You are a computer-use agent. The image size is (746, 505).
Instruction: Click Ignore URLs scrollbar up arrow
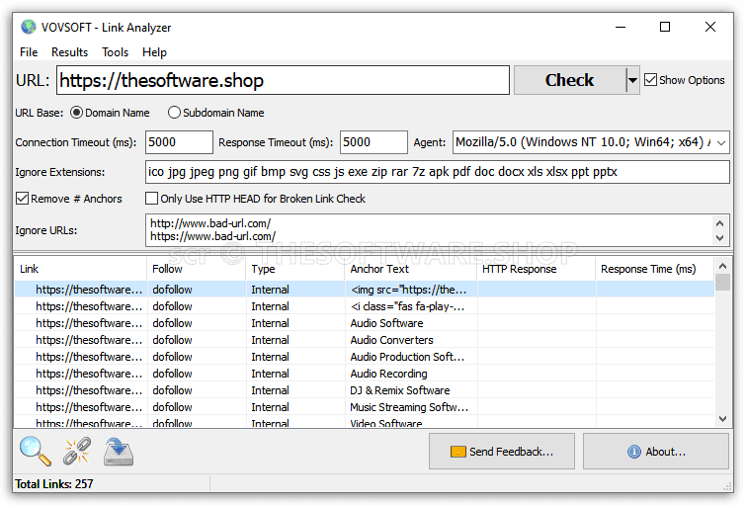(720, 222)
